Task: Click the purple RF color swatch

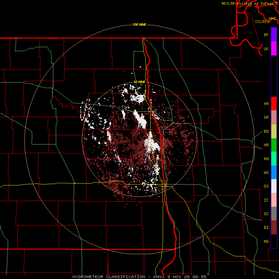Action: [274, 35]
